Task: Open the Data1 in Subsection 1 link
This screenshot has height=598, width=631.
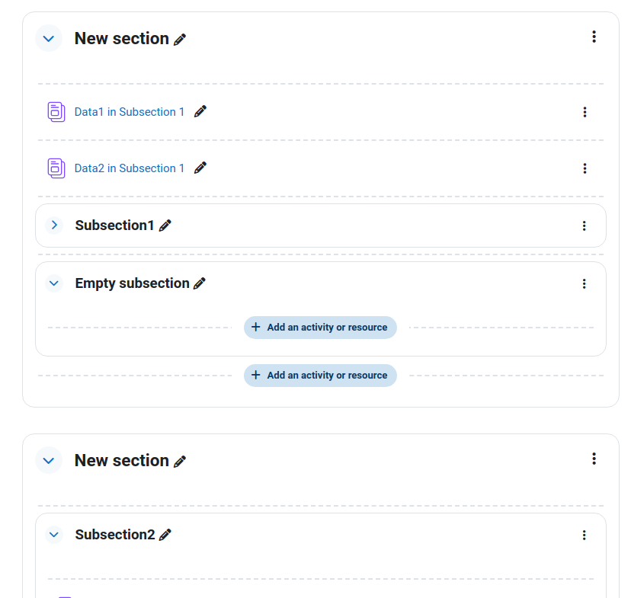Action: pyautogui.click(x=130, y=112)
